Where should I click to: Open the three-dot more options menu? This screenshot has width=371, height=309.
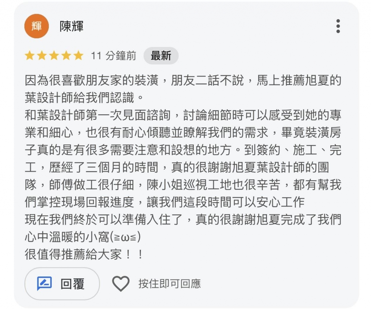338,26
